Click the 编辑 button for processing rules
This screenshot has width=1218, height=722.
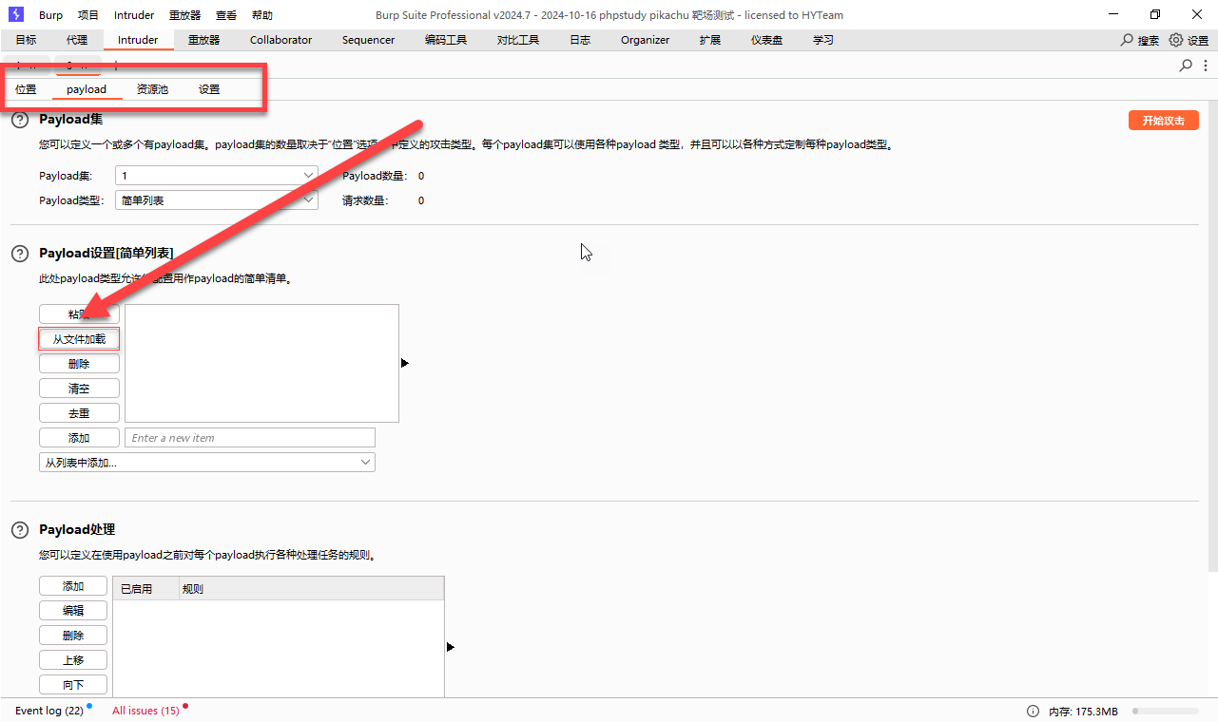[x=73, y=611]
